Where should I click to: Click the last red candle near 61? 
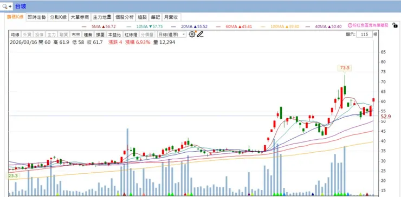point(374,100)
